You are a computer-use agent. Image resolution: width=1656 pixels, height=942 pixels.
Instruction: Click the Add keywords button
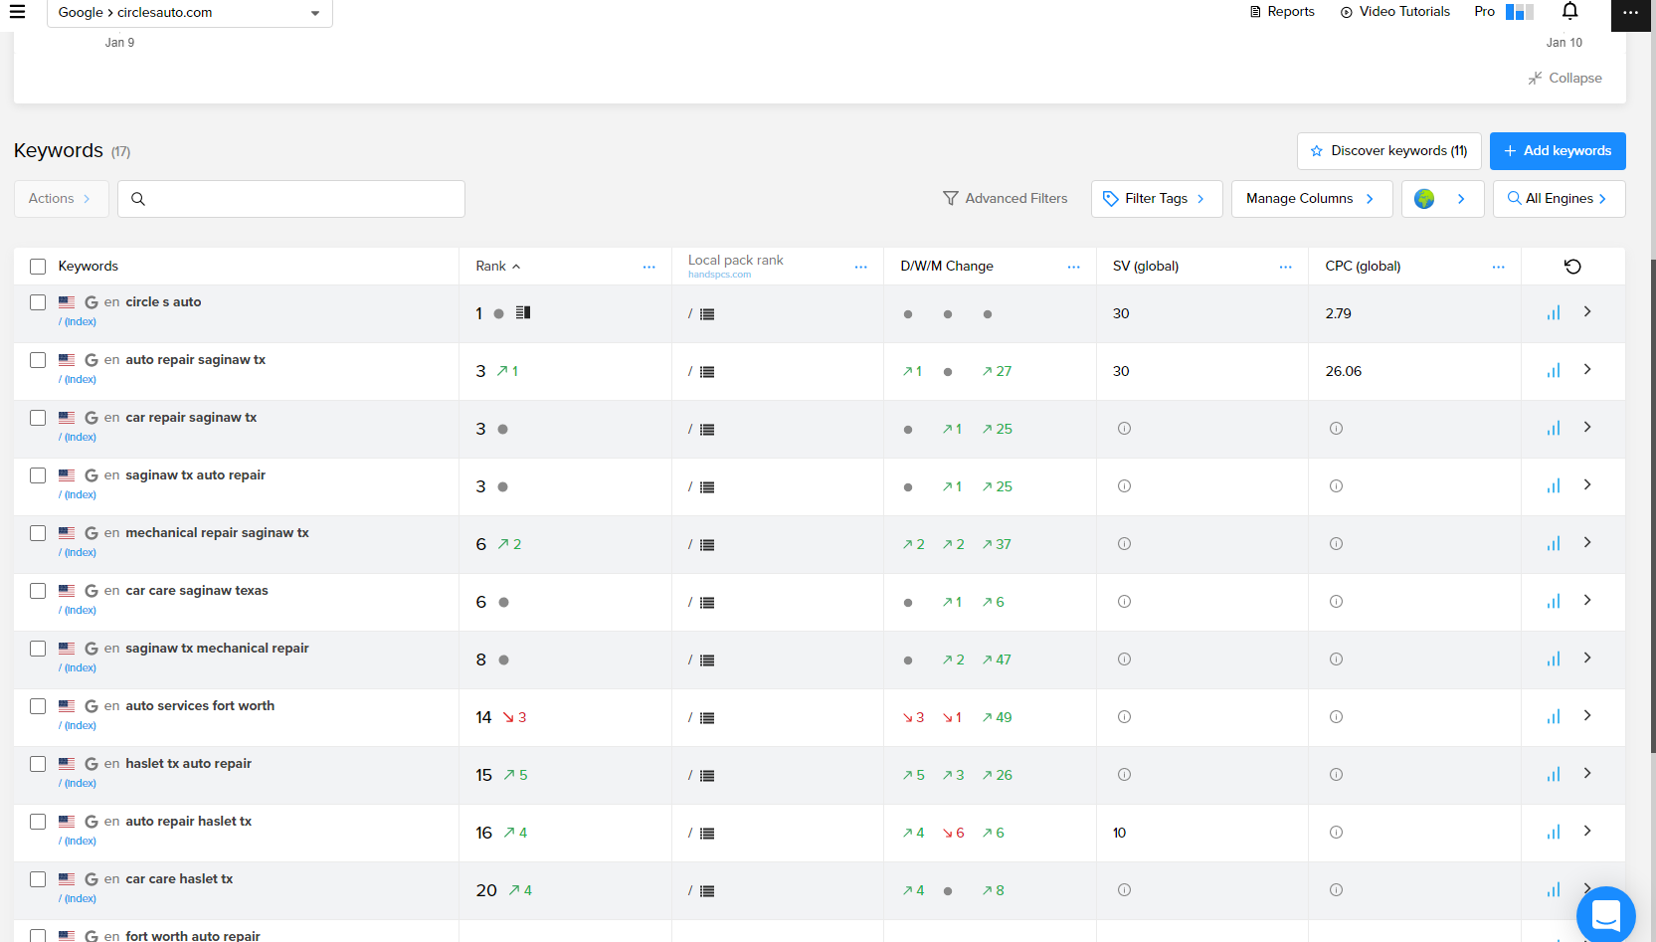pyautogui.click(x=1558, y=151)
